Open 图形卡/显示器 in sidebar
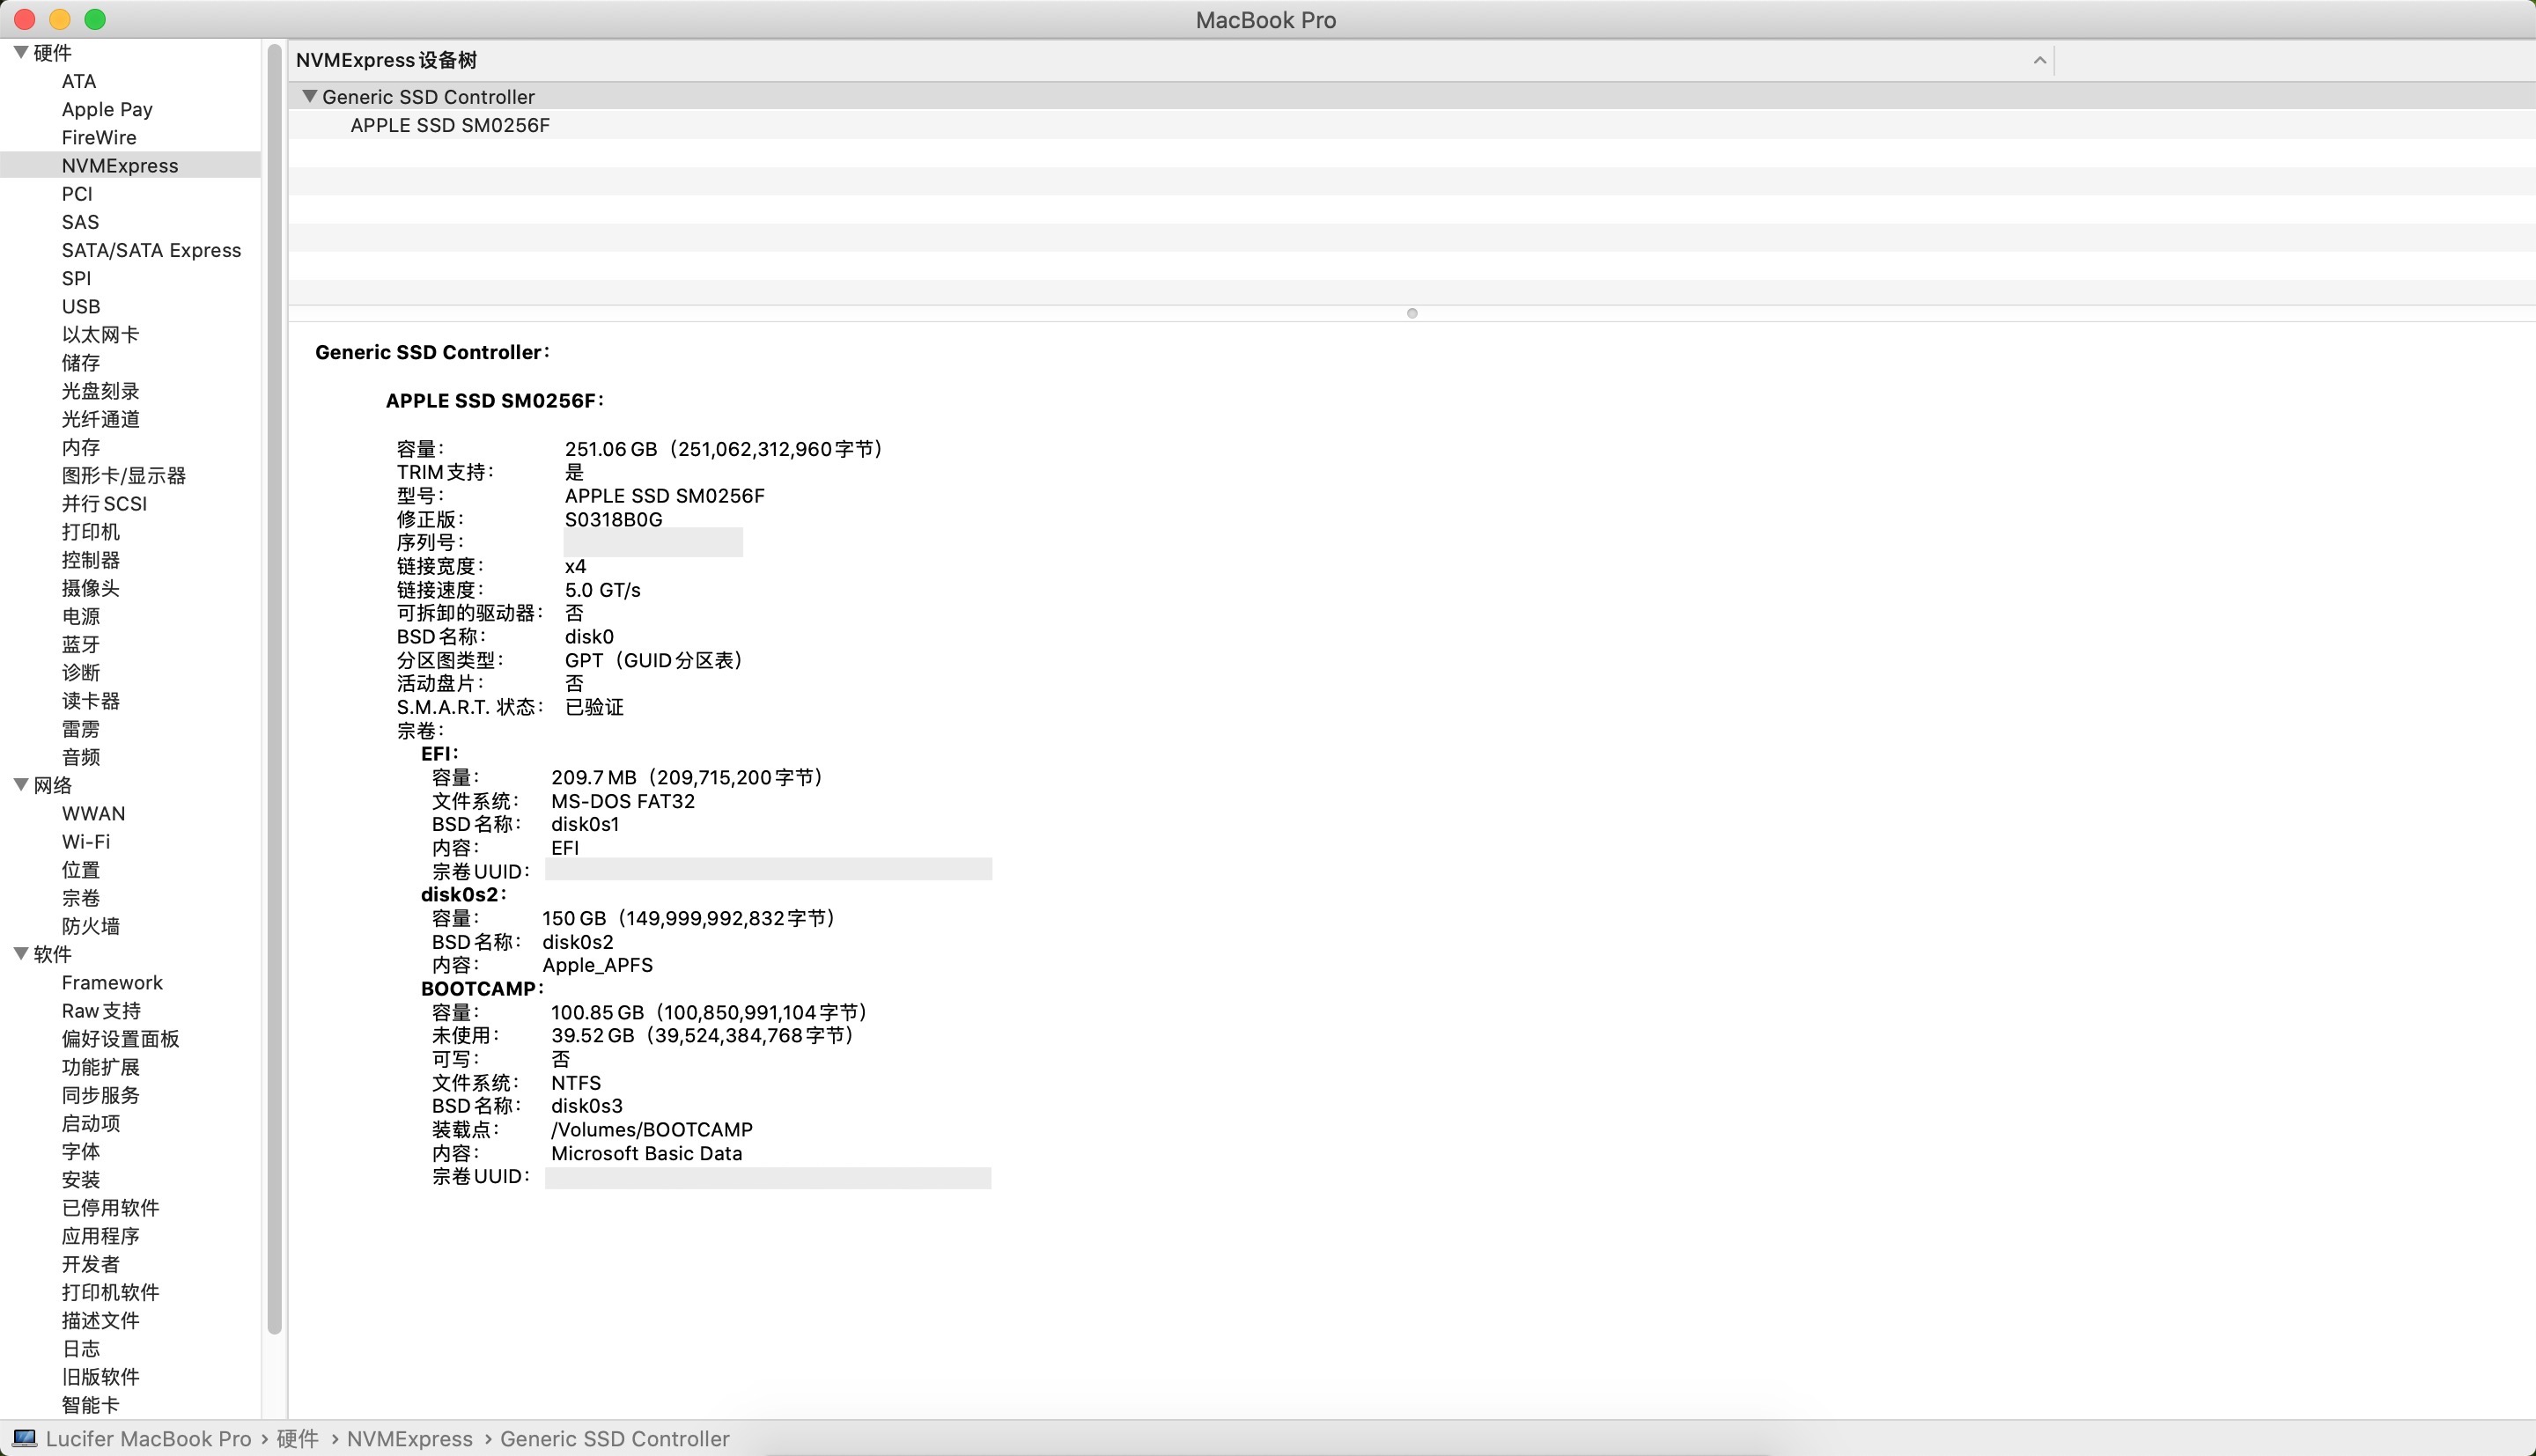This screenshot has width=2536, height=1456. tap(124, 475)
